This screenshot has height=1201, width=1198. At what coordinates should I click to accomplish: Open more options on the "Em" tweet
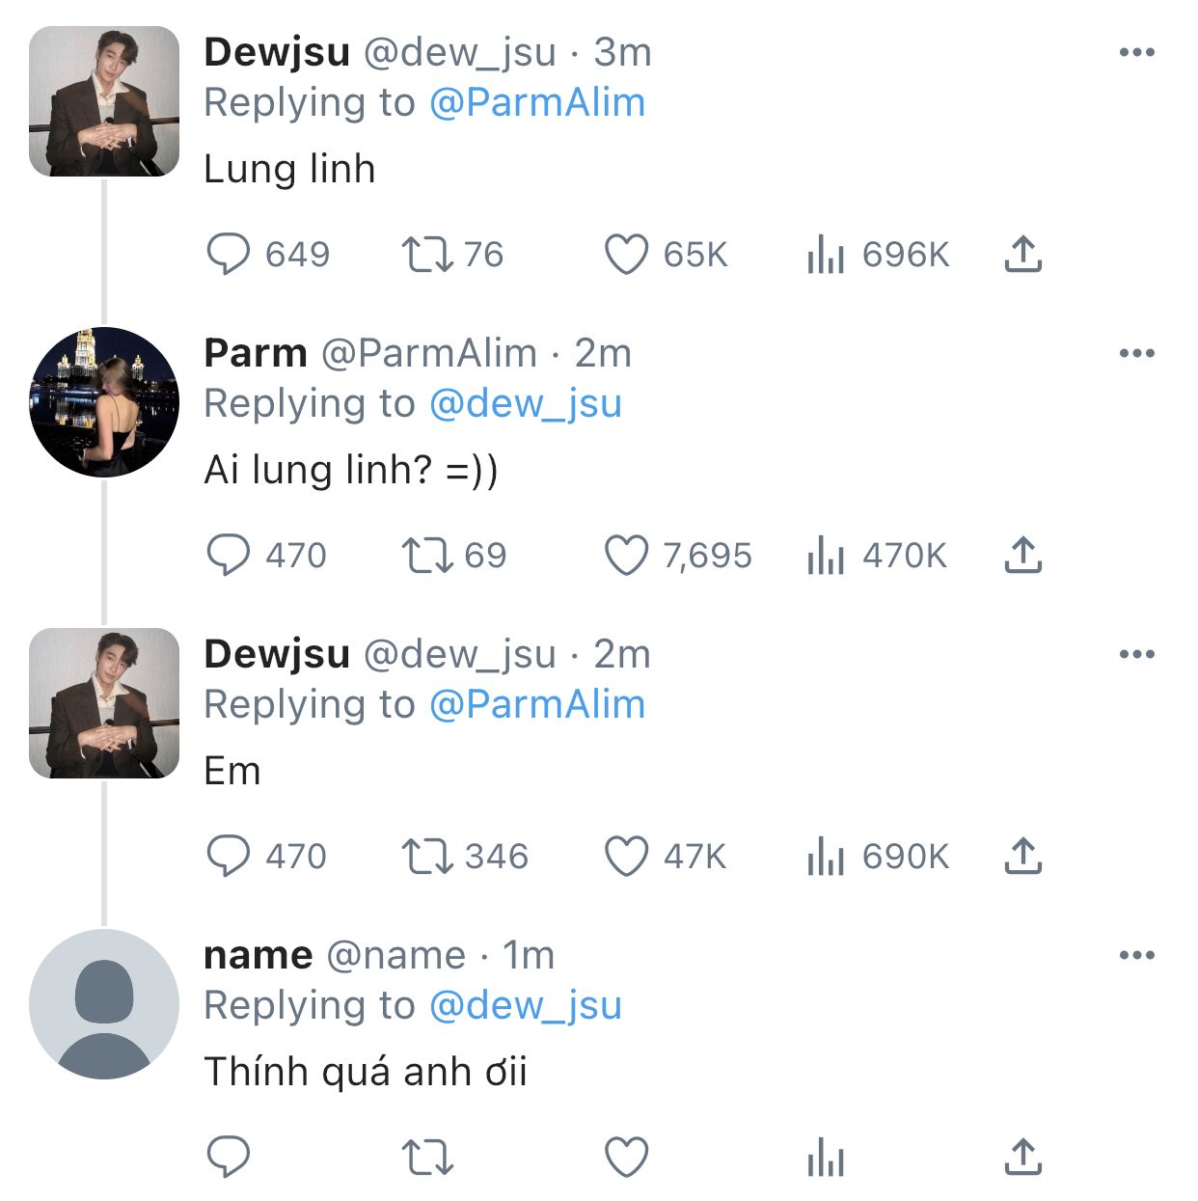point(1136,655)
